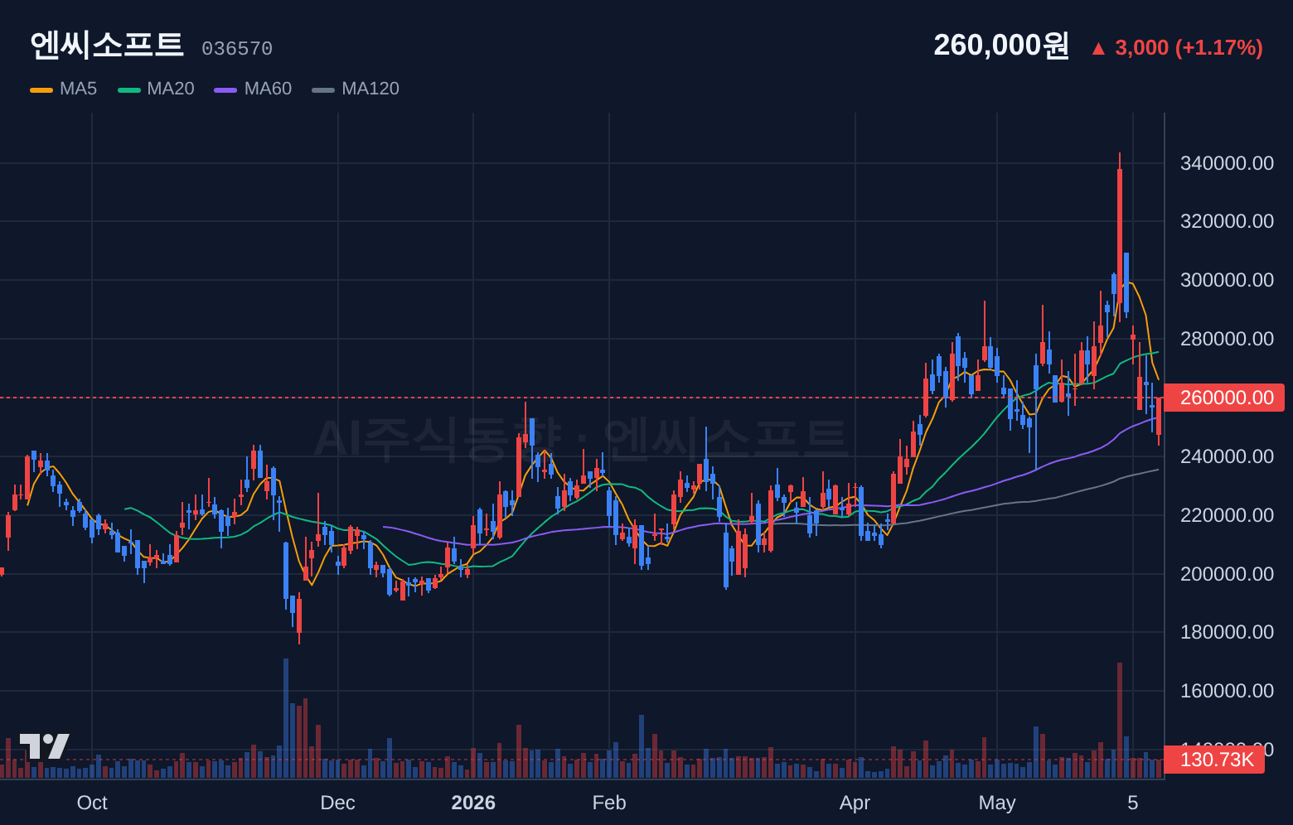The width and height of the screenshot is (1293, 825).
Task: Click the gray MA120 color swatch
Action: point(323,89)
